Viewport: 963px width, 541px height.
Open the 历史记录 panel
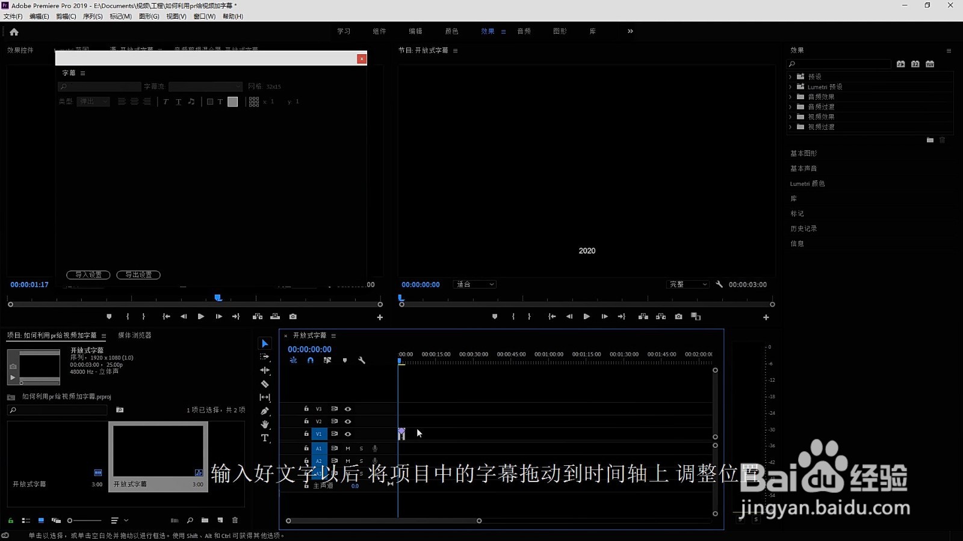click(x=804, y=228)
